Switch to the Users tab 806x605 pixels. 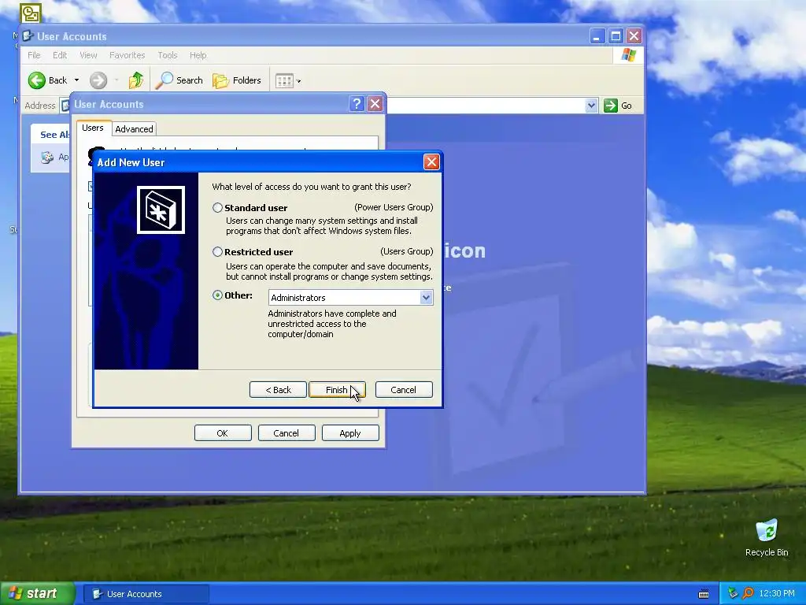(93, 128)
